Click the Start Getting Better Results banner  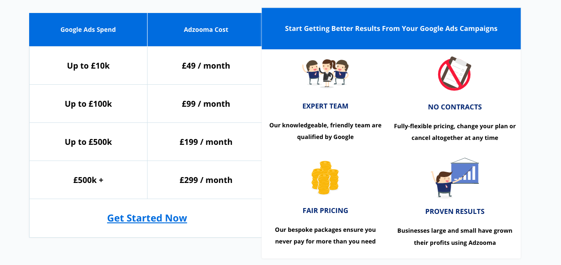point(391,29)
